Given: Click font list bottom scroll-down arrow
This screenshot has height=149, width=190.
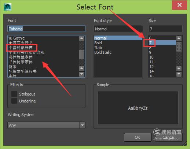Looking at the screenshot, I should [x=82, y=74].
